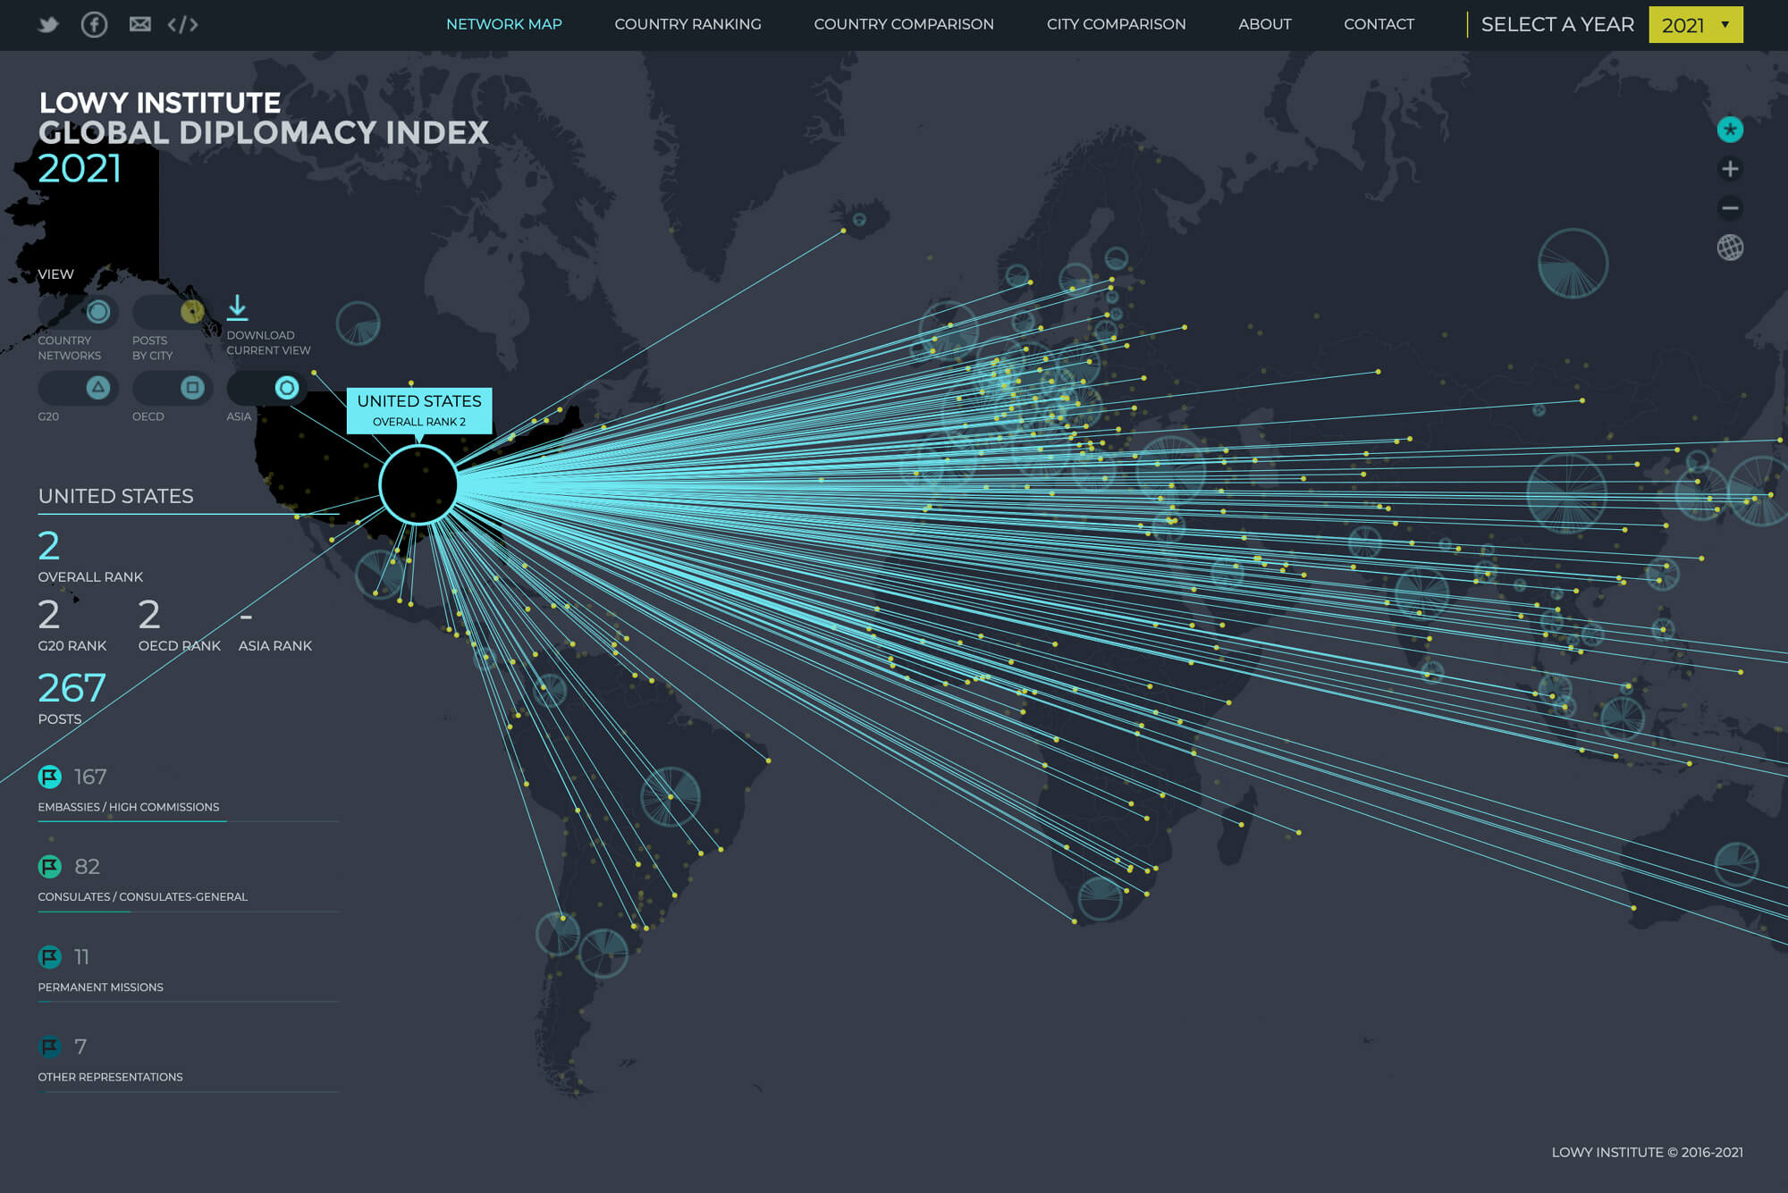Share via the Facebook icon

click(94, 24)
